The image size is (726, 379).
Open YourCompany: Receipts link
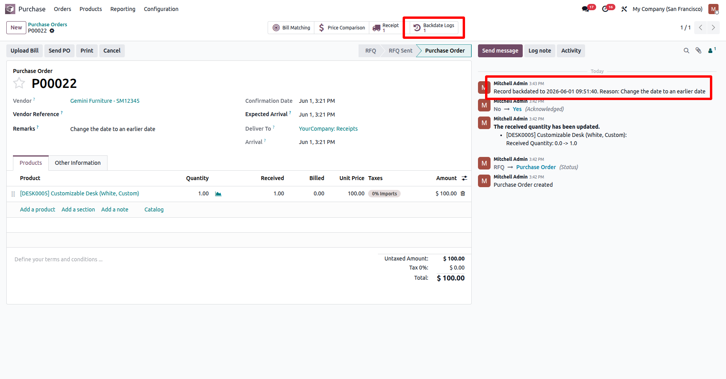click(x=328, y=129)
